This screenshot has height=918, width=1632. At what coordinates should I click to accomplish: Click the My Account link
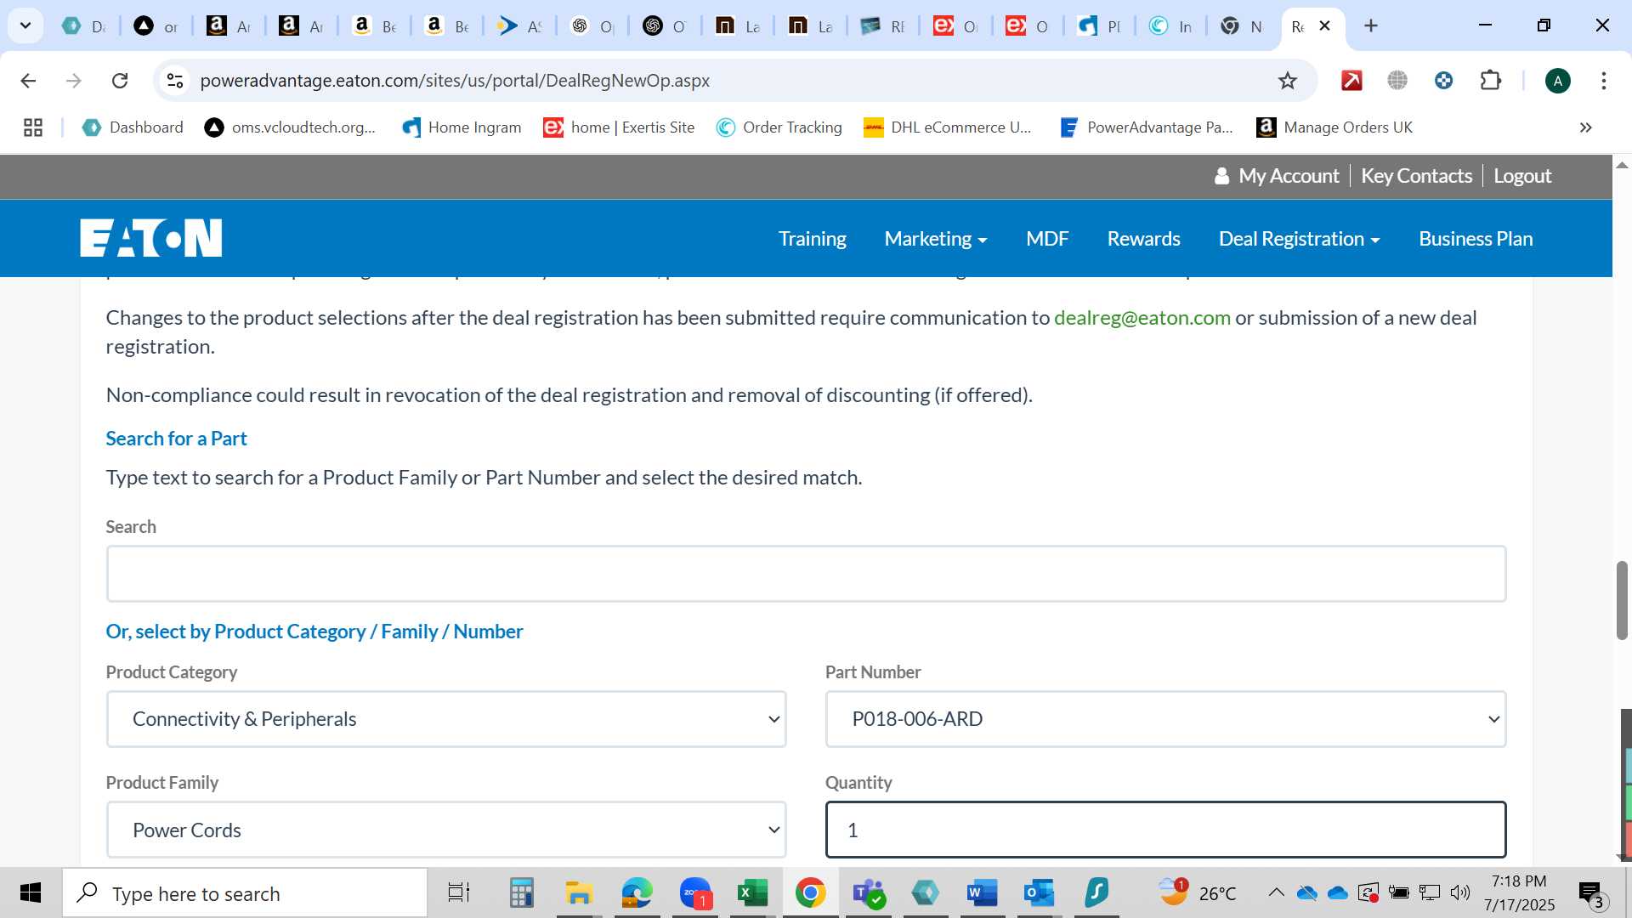(x=1277, y=176)
